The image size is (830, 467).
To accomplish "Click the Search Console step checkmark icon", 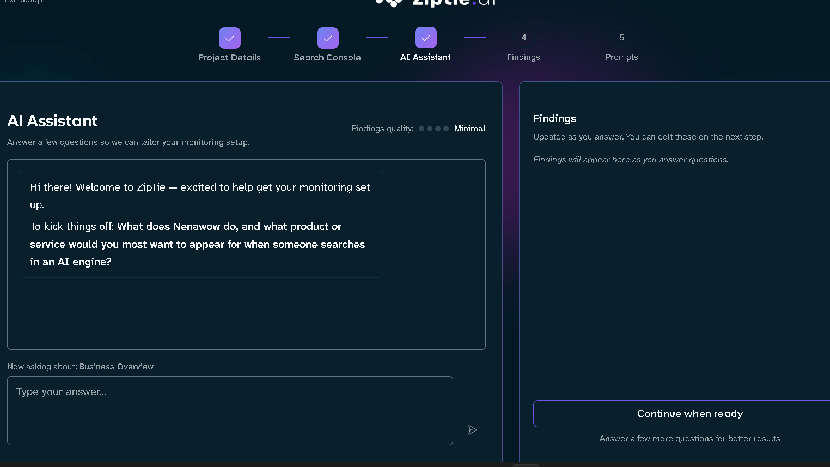I will pyautogui.click(x=327, y=38).
